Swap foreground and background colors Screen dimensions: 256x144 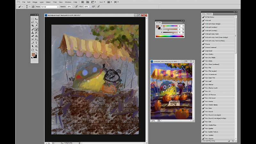click(36, 53)
